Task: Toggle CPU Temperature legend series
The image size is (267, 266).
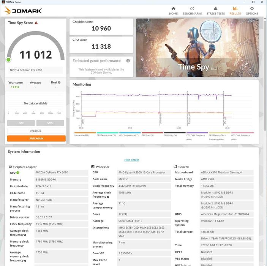Action: click(x=107, y=134)
